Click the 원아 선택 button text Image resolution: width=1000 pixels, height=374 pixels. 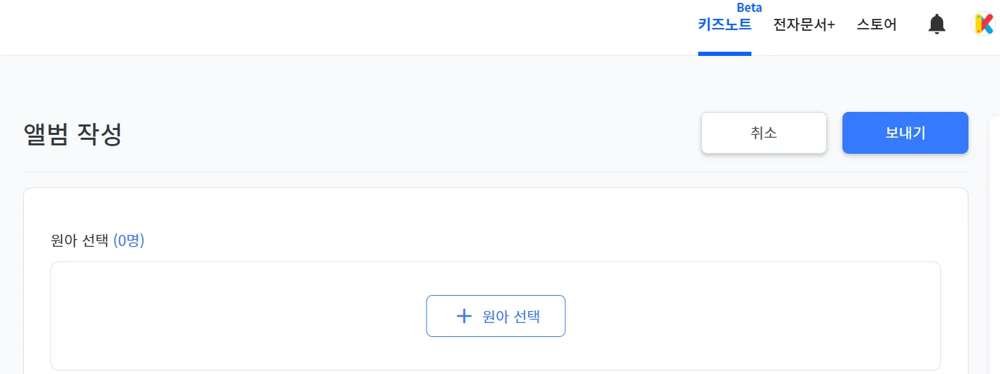(x=511, y=316)
